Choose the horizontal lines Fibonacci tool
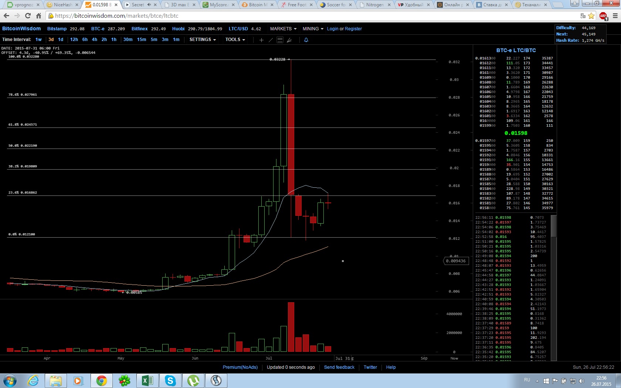Image resolution: width=621 pixels, height=388 pixels. (x=280, y=40)
